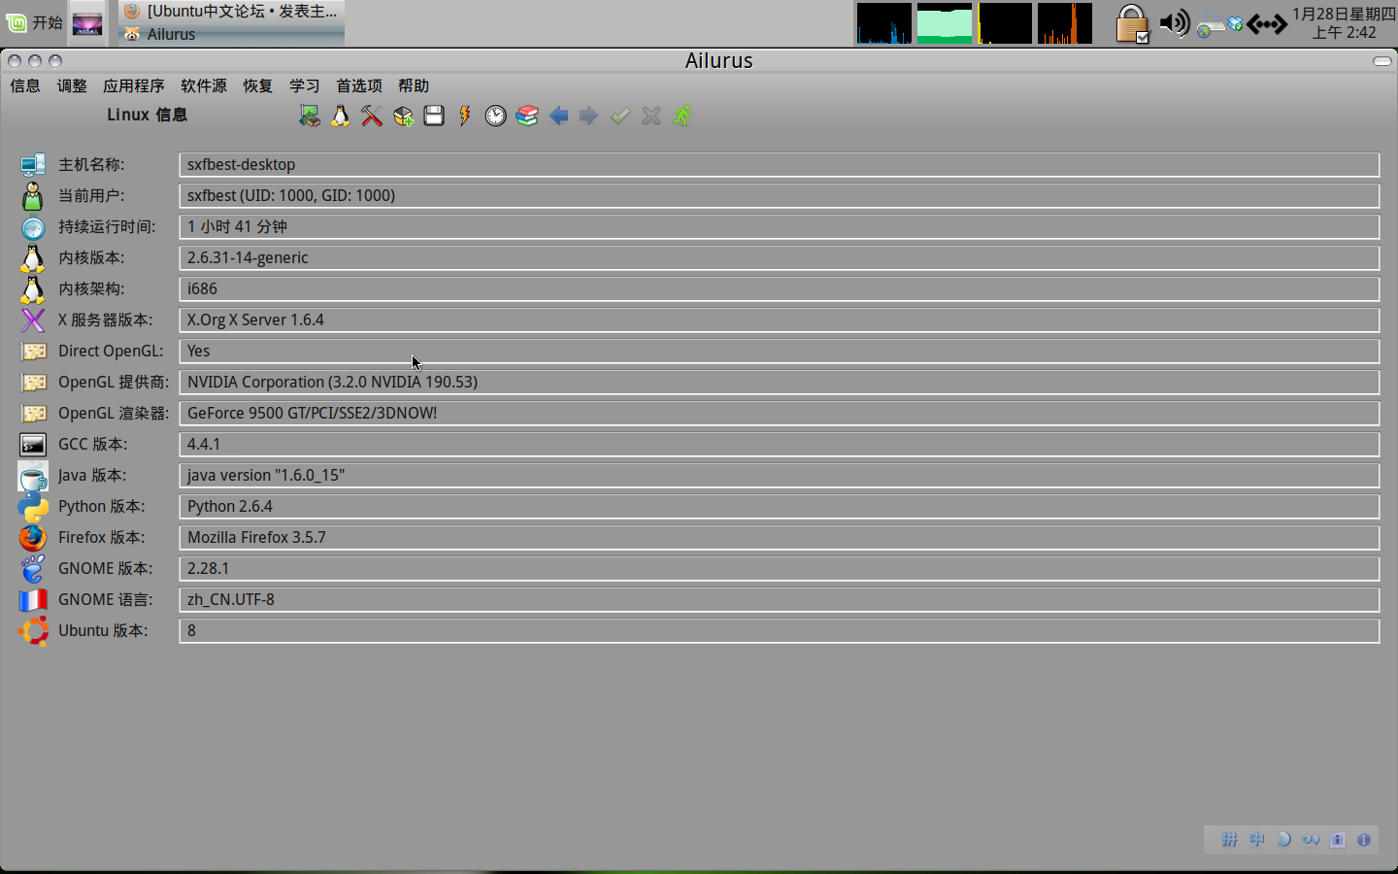Click the coffee cup icon beside Java 版本
The width and height of the screenshot is (1398, 874).
point(33,476)
